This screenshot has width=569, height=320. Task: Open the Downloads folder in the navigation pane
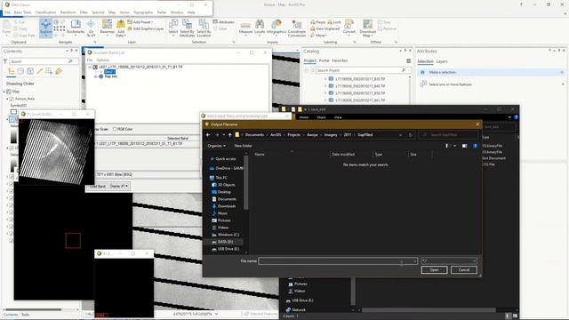point(227,206)
